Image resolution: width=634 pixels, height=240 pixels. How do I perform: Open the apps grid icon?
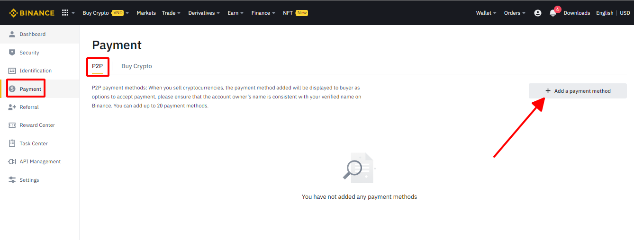click(65, 13)
